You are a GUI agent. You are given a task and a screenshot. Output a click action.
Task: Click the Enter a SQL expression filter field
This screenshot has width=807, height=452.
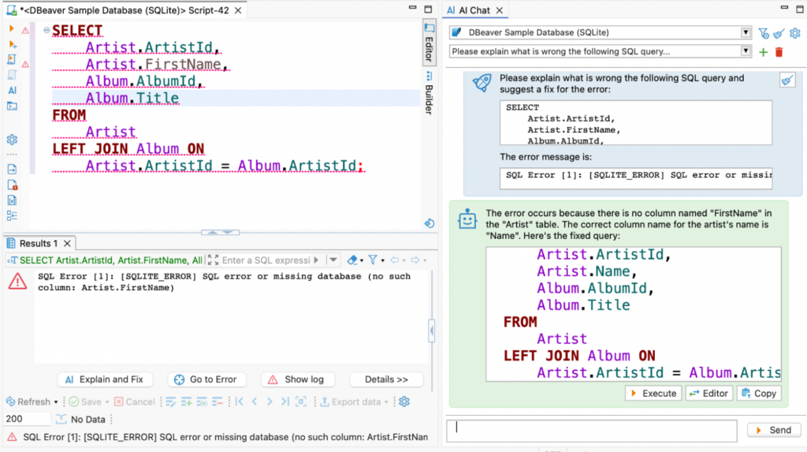pos(266,260)
